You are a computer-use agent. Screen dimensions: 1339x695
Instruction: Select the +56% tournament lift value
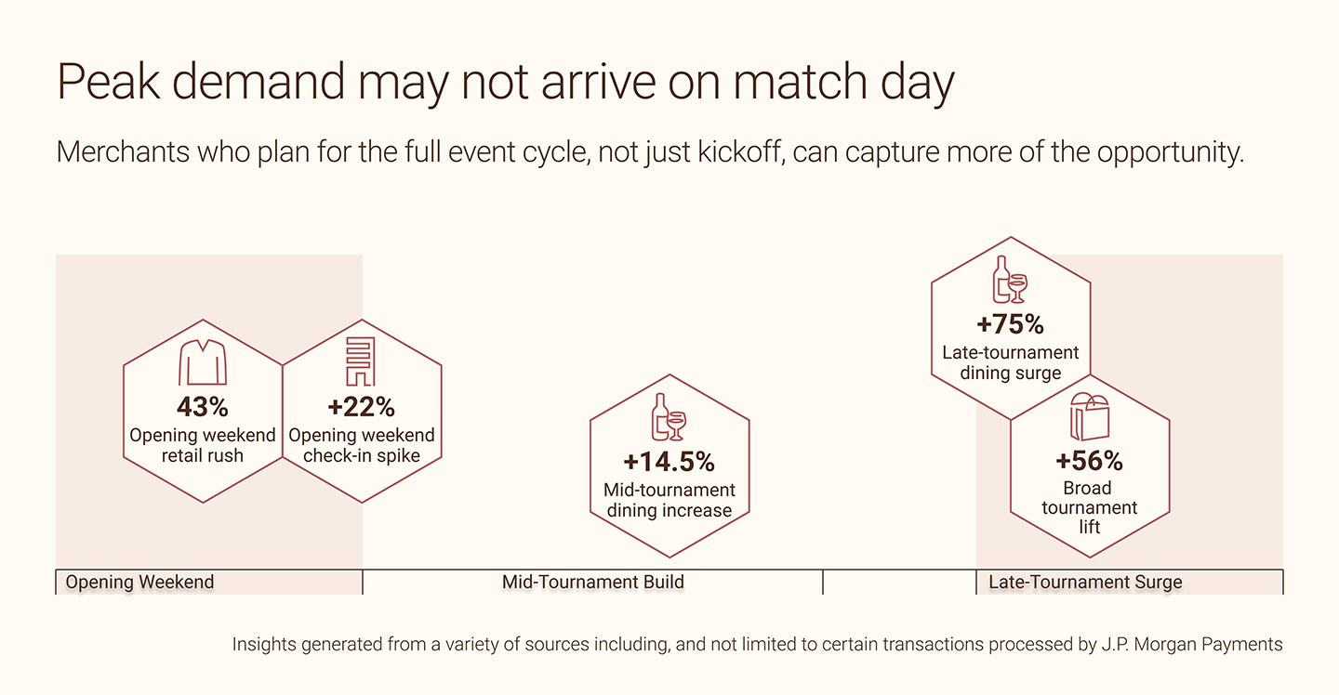(1089, 461)
